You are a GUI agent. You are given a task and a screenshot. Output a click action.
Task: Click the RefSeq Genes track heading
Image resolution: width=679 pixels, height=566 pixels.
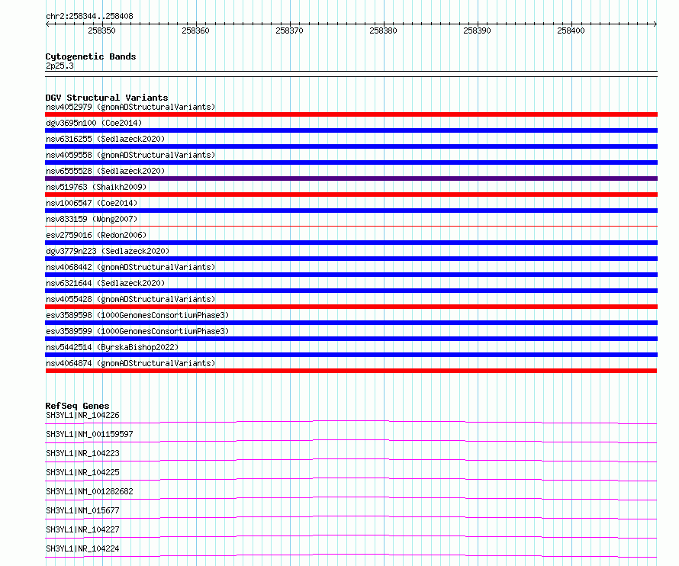click(78, 407)
